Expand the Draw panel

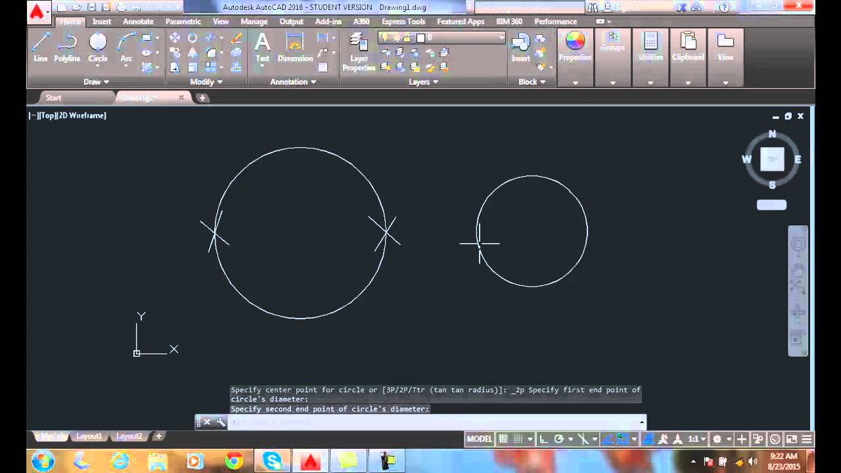[x=97, y=82]
